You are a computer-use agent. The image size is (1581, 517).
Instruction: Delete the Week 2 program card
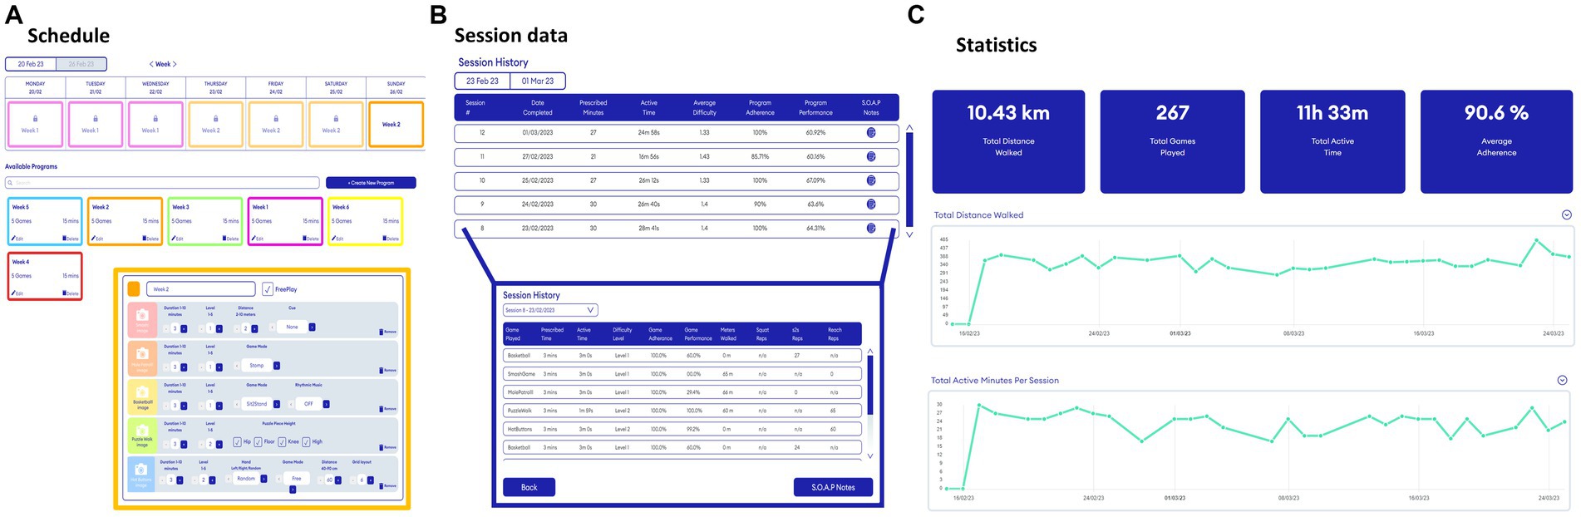[x=150, y=239]
